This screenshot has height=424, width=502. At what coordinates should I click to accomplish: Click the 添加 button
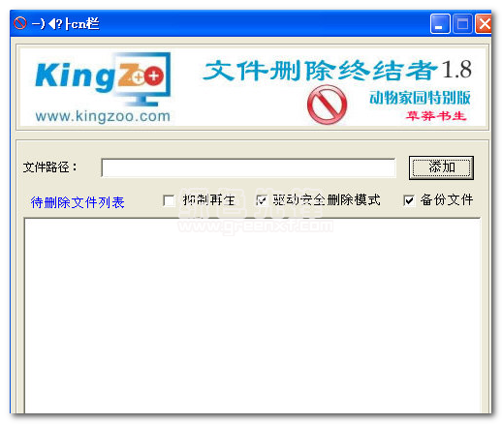click(441, 167)
